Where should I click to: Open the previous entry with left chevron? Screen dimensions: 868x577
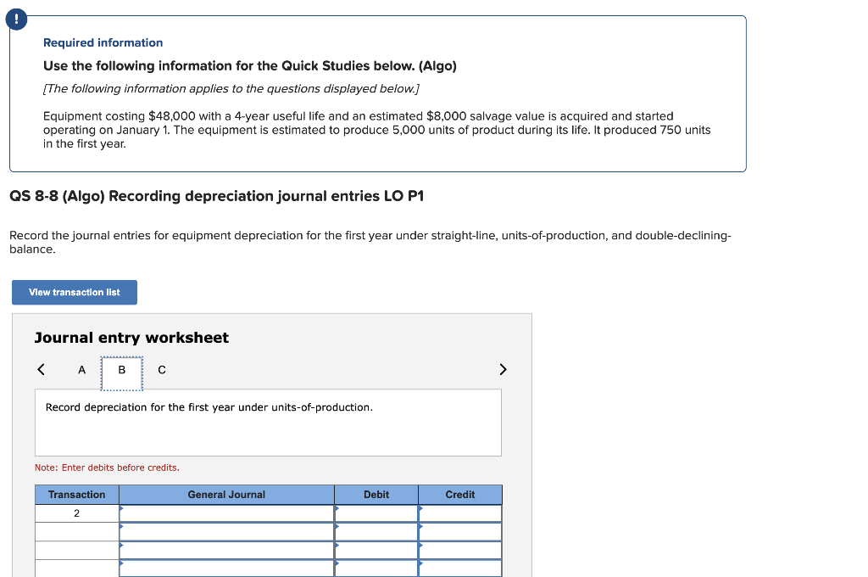click(41, 369)
